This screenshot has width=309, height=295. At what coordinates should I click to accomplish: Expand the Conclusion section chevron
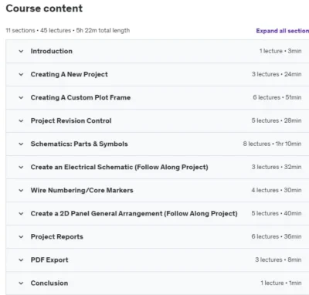21,283
